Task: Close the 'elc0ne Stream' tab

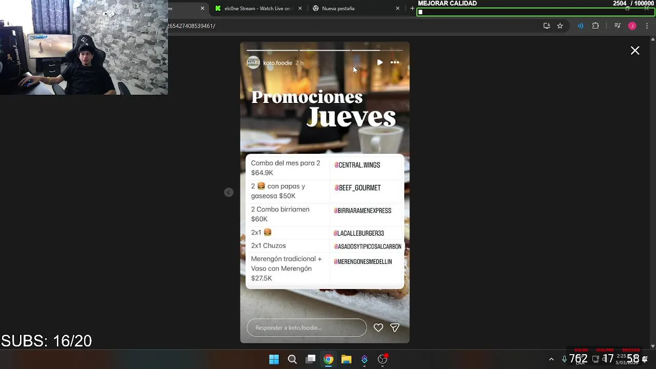Action: click(x=300, y=8)
